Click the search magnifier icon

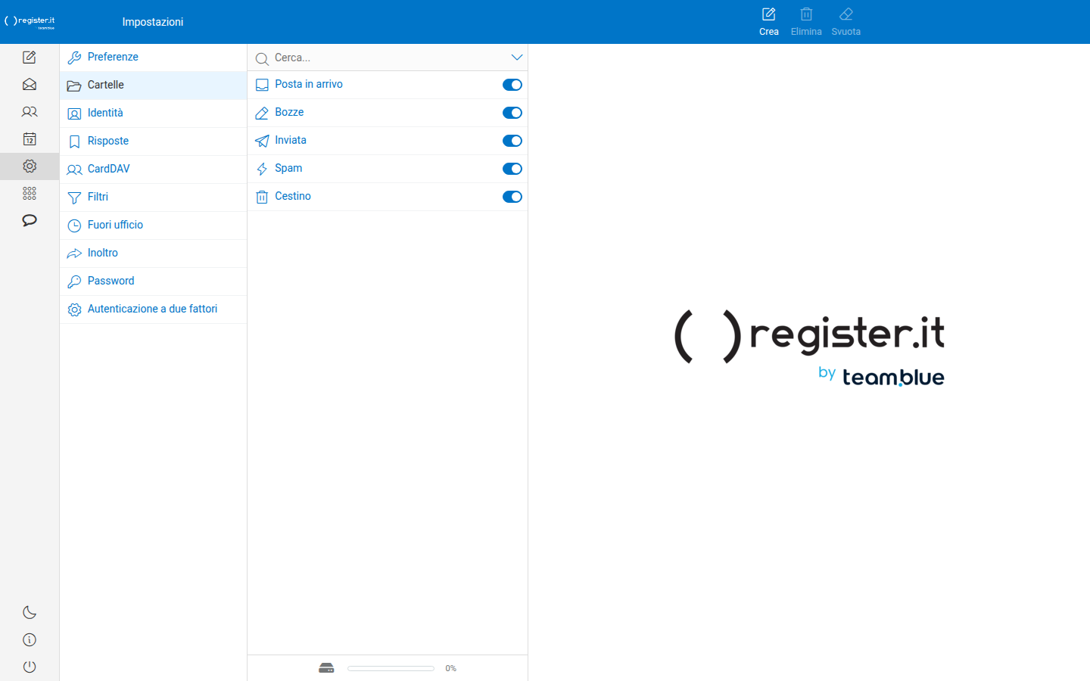[x=262, y=58]
